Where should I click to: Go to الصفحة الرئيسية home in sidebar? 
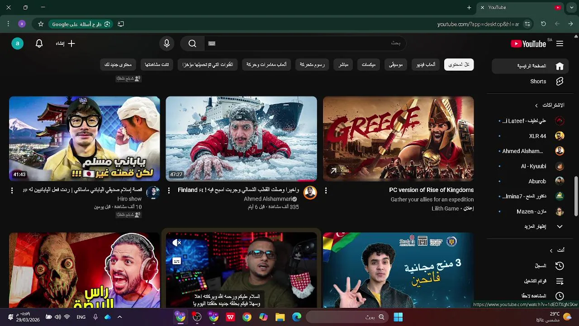(x=530, y=66)
